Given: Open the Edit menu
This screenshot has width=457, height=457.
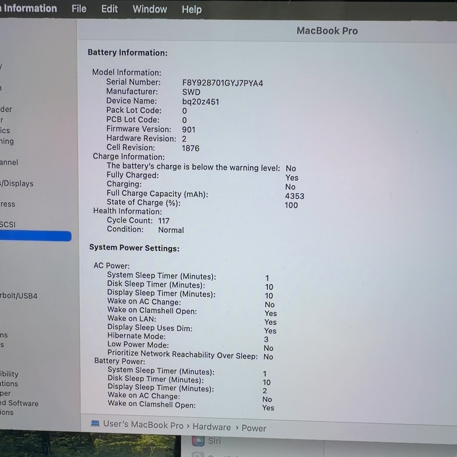Looking at the screenshot, I should [109, 9].
